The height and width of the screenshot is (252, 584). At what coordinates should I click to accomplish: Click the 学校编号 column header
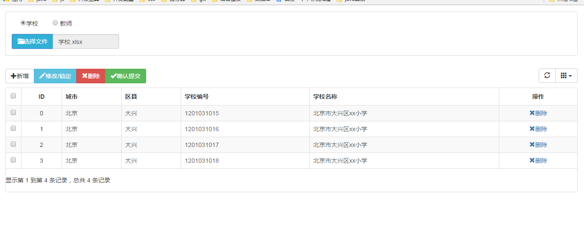(246, 97)
